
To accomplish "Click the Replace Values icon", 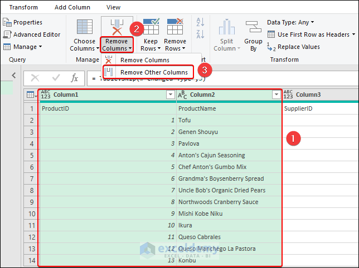I will click(271, 47).
